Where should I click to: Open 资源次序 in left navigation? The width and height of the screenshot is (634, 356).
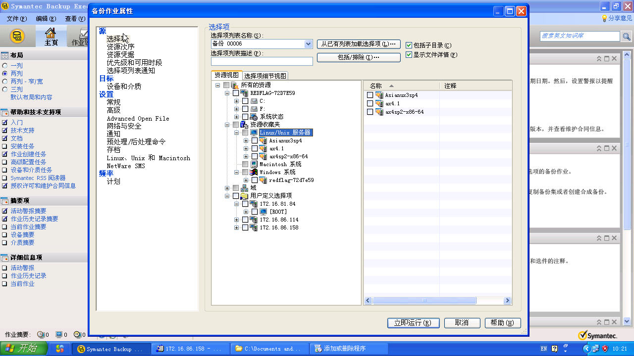point(120,47)
